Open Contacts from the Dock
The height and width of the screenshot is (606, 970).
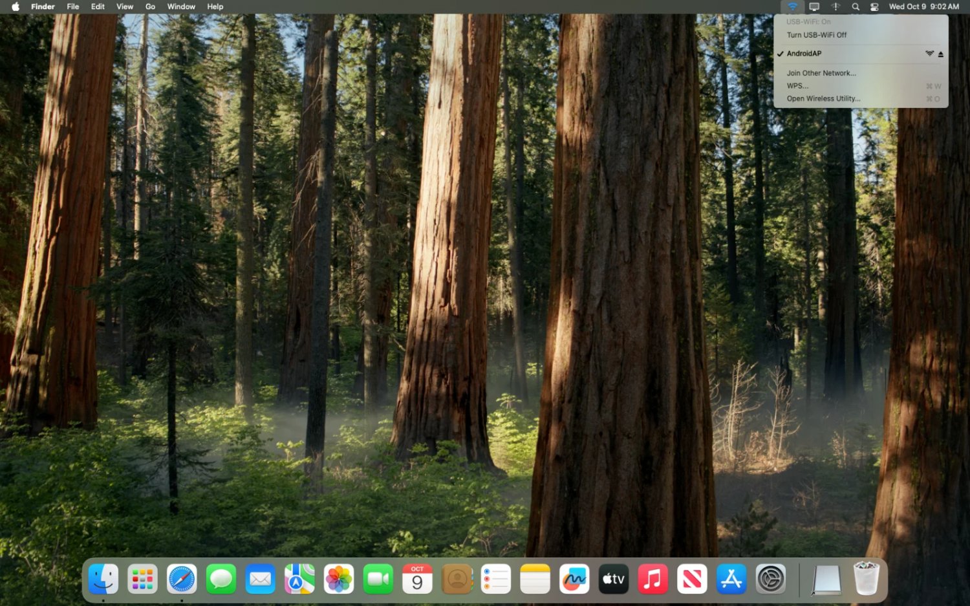(x=457, y=578)
